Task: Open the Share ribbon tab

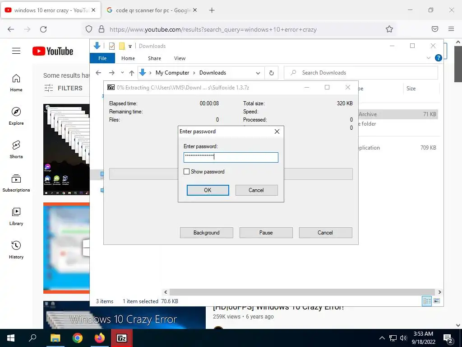Action: click(x=154, y=58)
